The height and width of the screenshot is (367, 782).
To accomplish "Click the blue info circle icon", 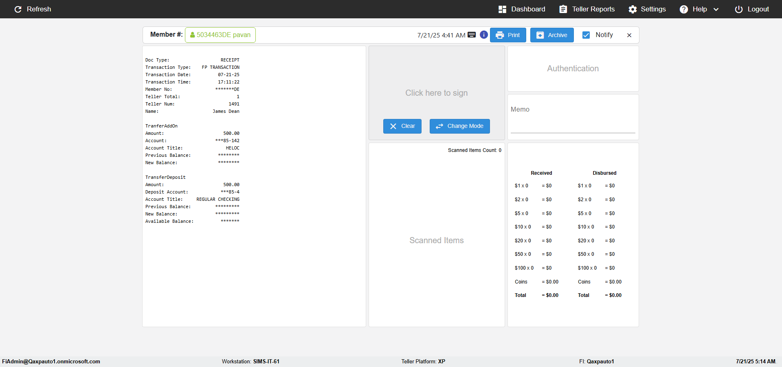I will (x=484, y=35).
